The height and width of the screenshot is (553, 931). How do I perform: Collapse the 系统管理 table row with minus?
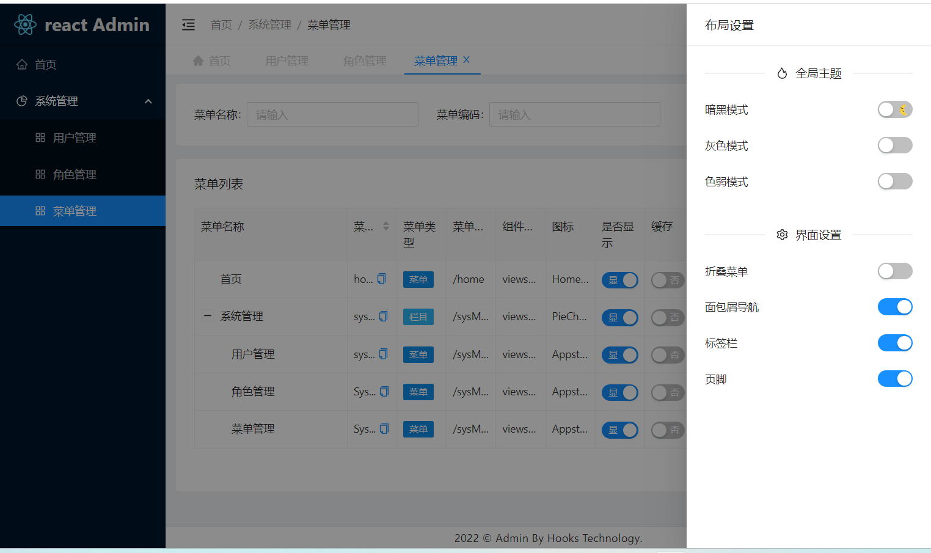coord(207,316)
